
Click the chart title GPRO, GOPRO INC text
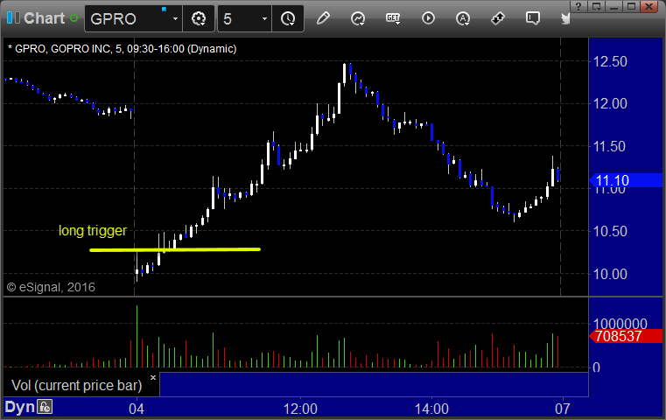click(122, 49)
